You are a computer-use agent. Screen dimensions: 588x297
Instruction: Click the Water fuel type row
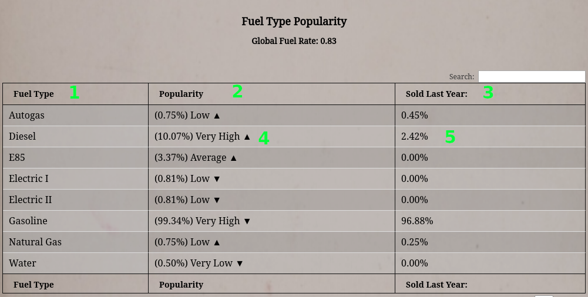tap(22, 264)
